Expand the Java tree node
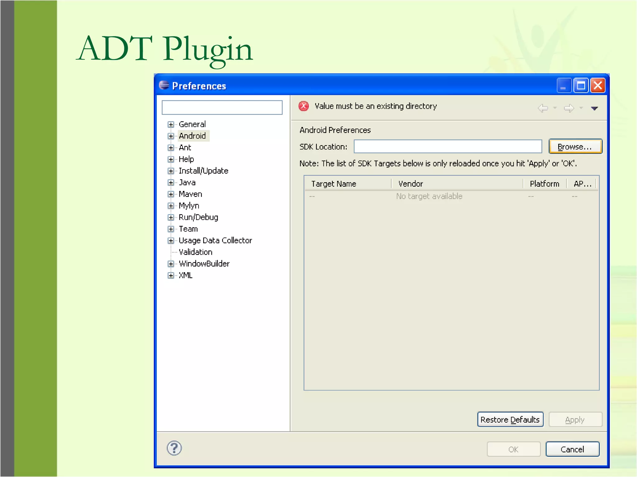The height and width of the screenshot is (477, 637). [171, 183]
